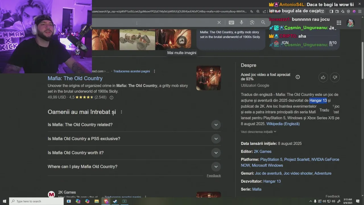Screen dimensions: 364x205
Task: Open Microsoft Windows platform link
Action: pyautogui.click(x=267, y=165)
